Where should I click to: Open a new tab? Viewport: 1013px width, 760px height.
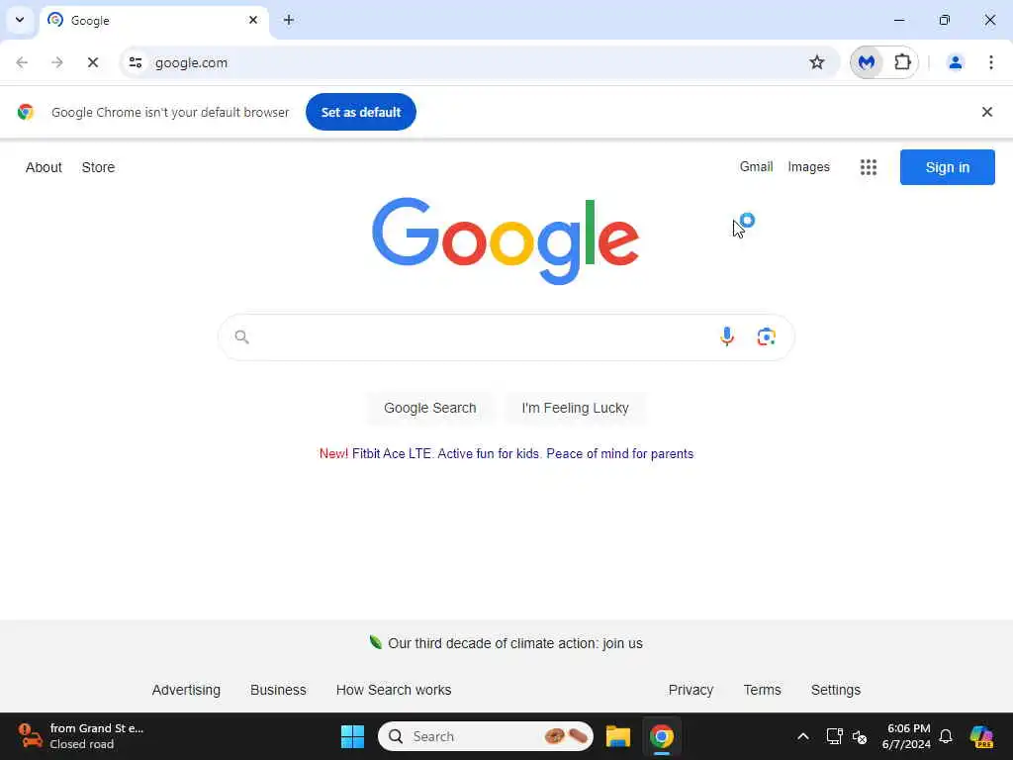pyautogui.click(x=289, y=20)
